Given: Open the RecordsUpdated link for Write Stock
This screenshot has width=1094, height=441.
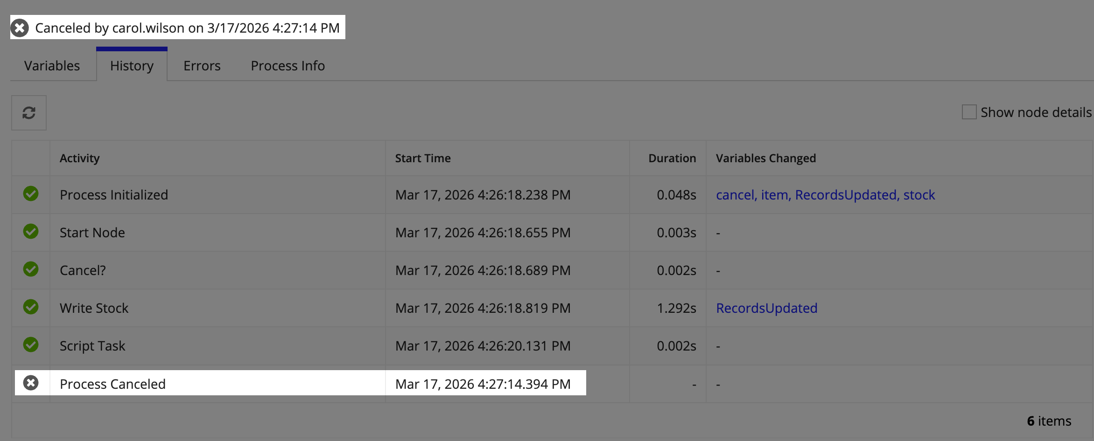Looking at the screenshot, I should point(767,308).
